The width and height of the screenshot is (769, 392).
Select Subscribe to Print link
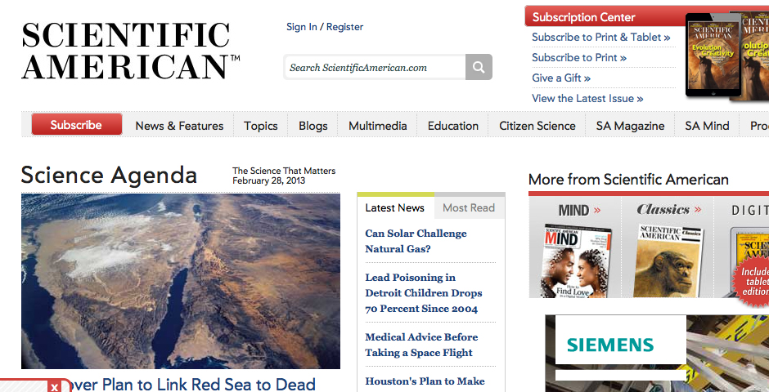tap(579, 58)
